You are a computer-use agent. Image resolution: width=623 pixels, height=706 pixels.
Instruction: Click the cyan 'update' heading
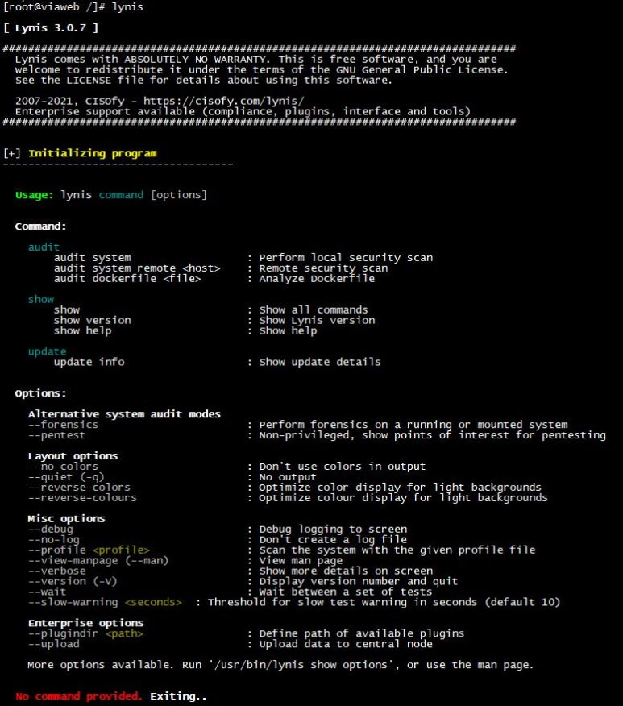[47, 351]
